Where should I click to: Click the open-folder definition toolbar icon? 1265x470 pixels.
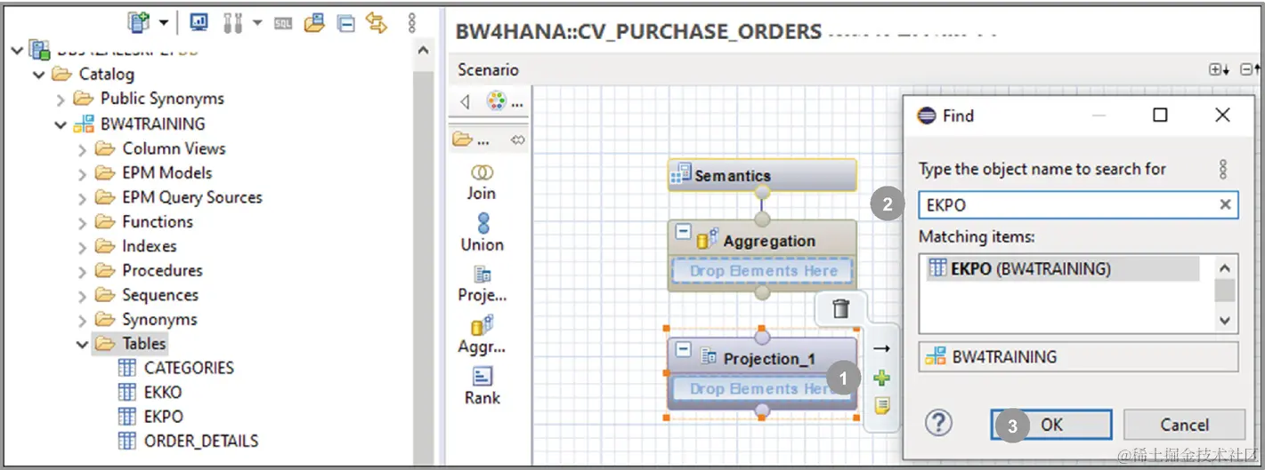(313, 23)
